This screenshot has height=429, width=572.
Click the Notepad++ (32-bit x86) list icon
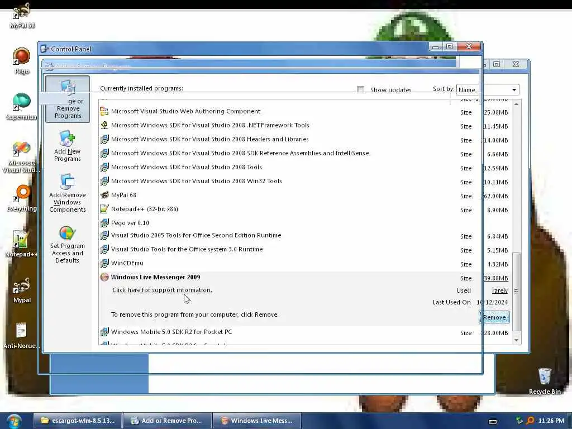104,209
